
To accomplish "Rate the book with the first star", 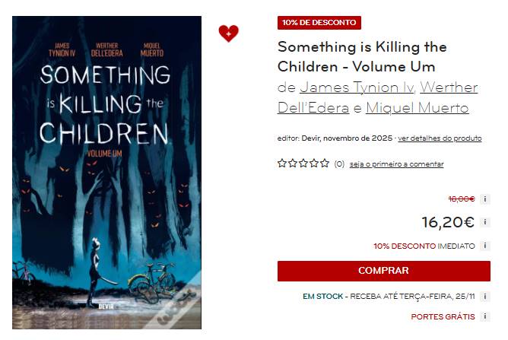I will click(282, 164).
